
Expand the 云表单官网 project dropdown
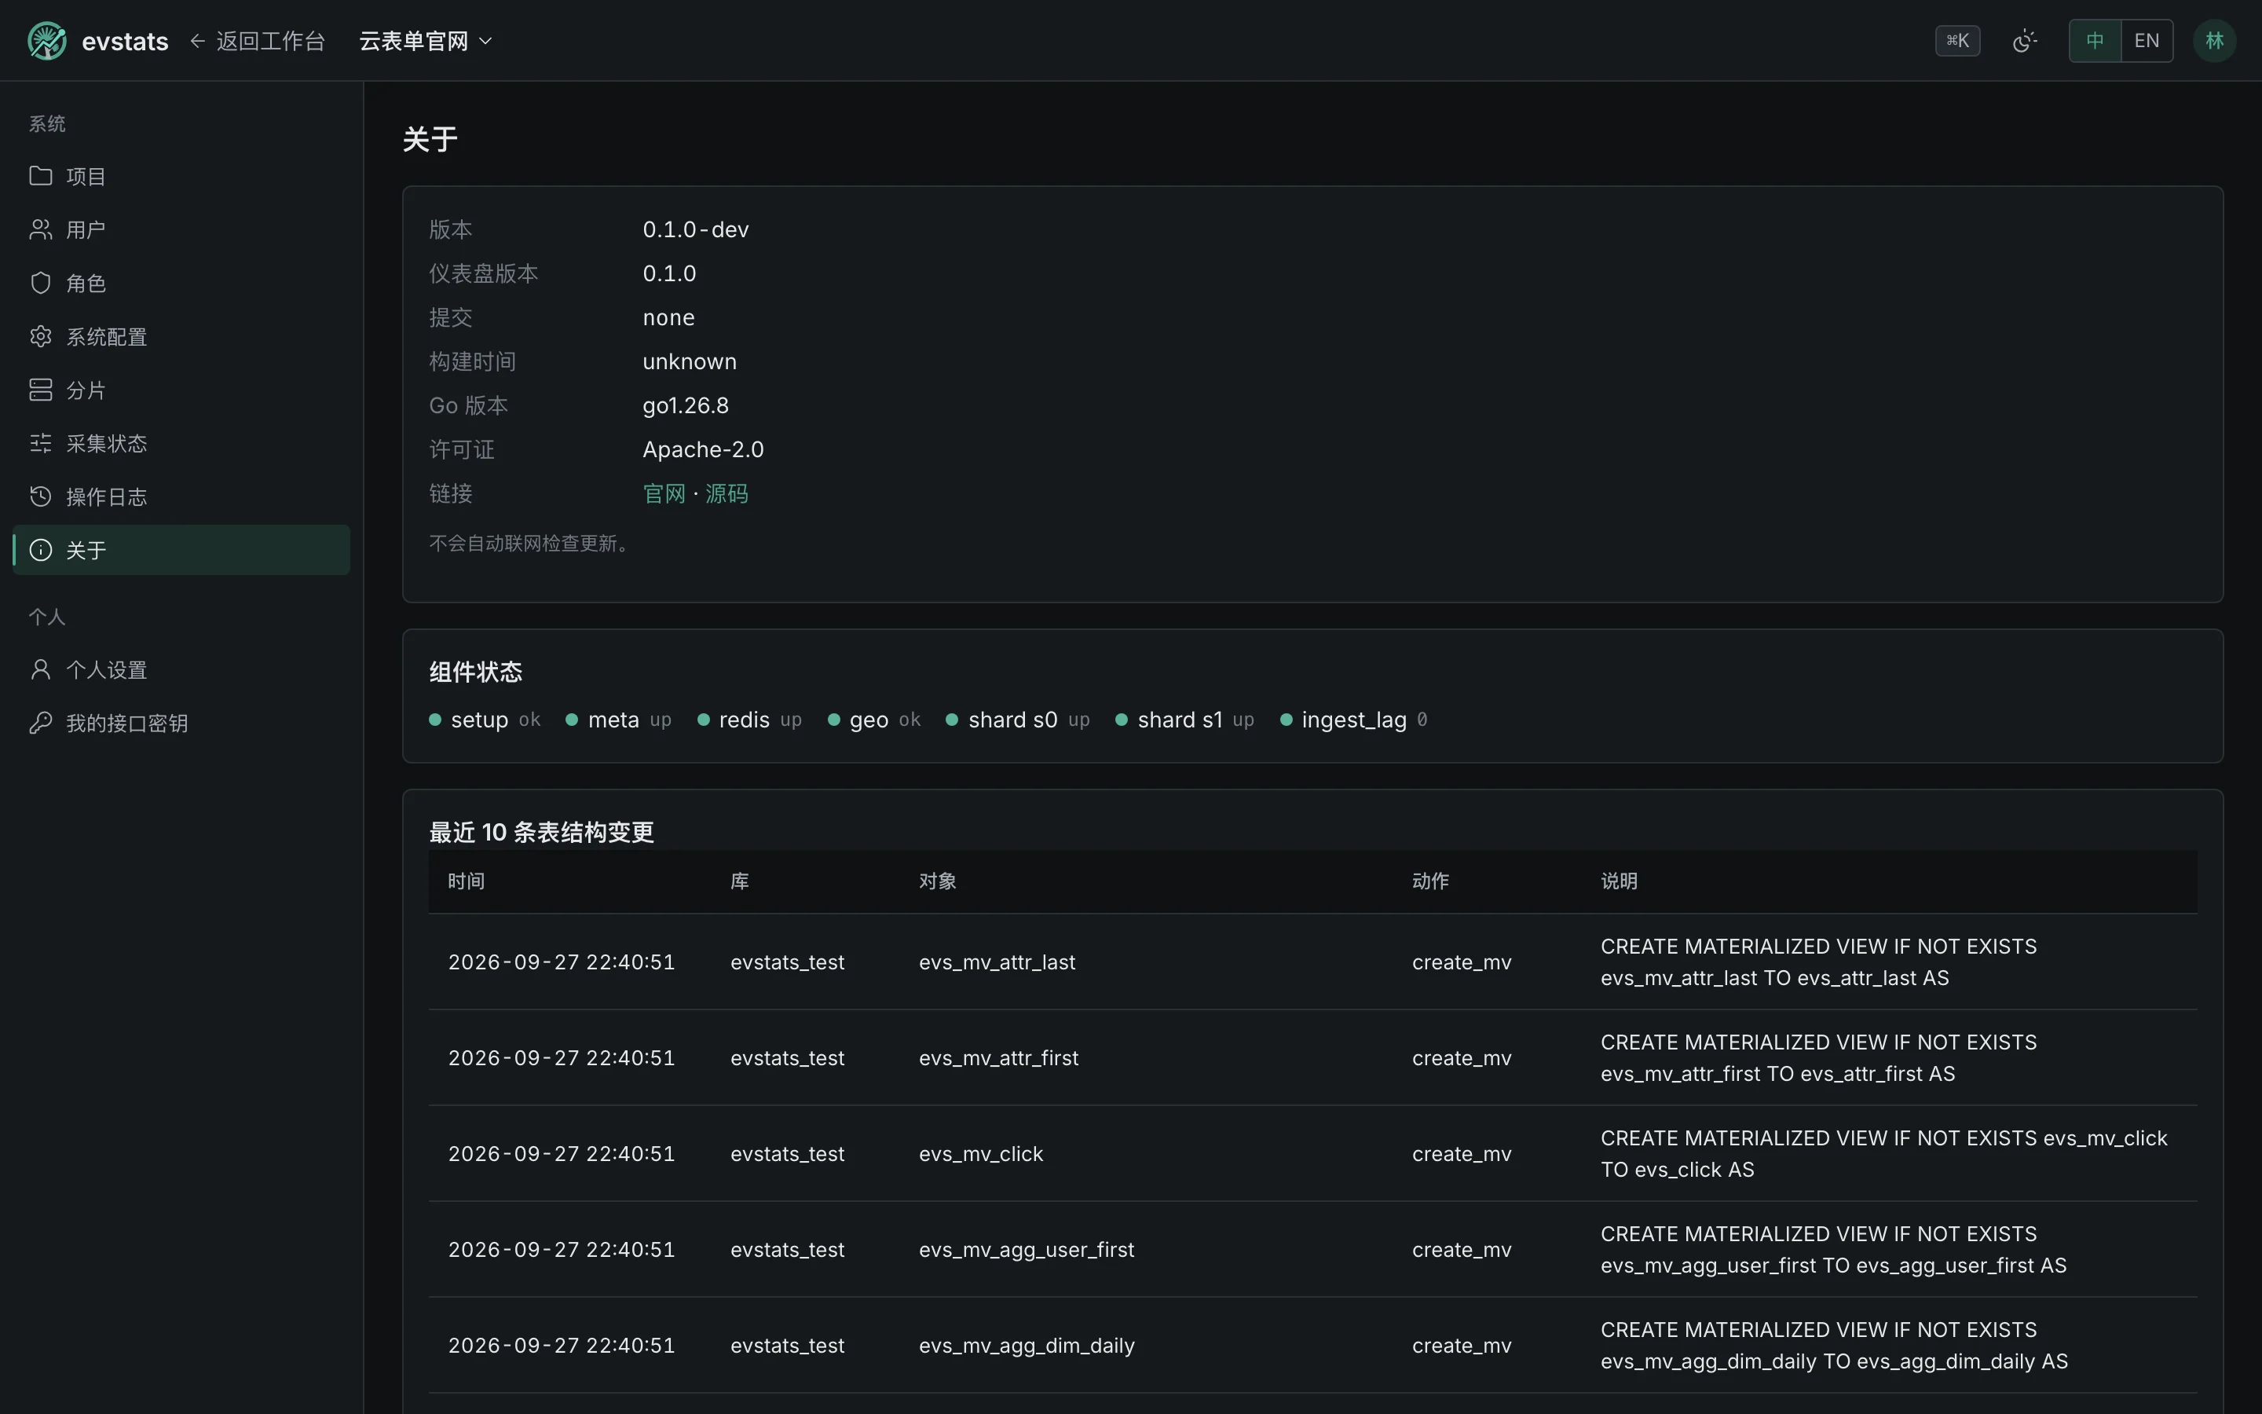[425, 41]
